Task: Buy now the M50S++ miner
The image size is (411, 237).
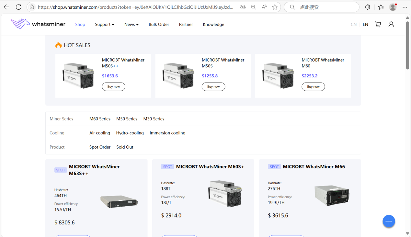Action: [x=114, y=87]
